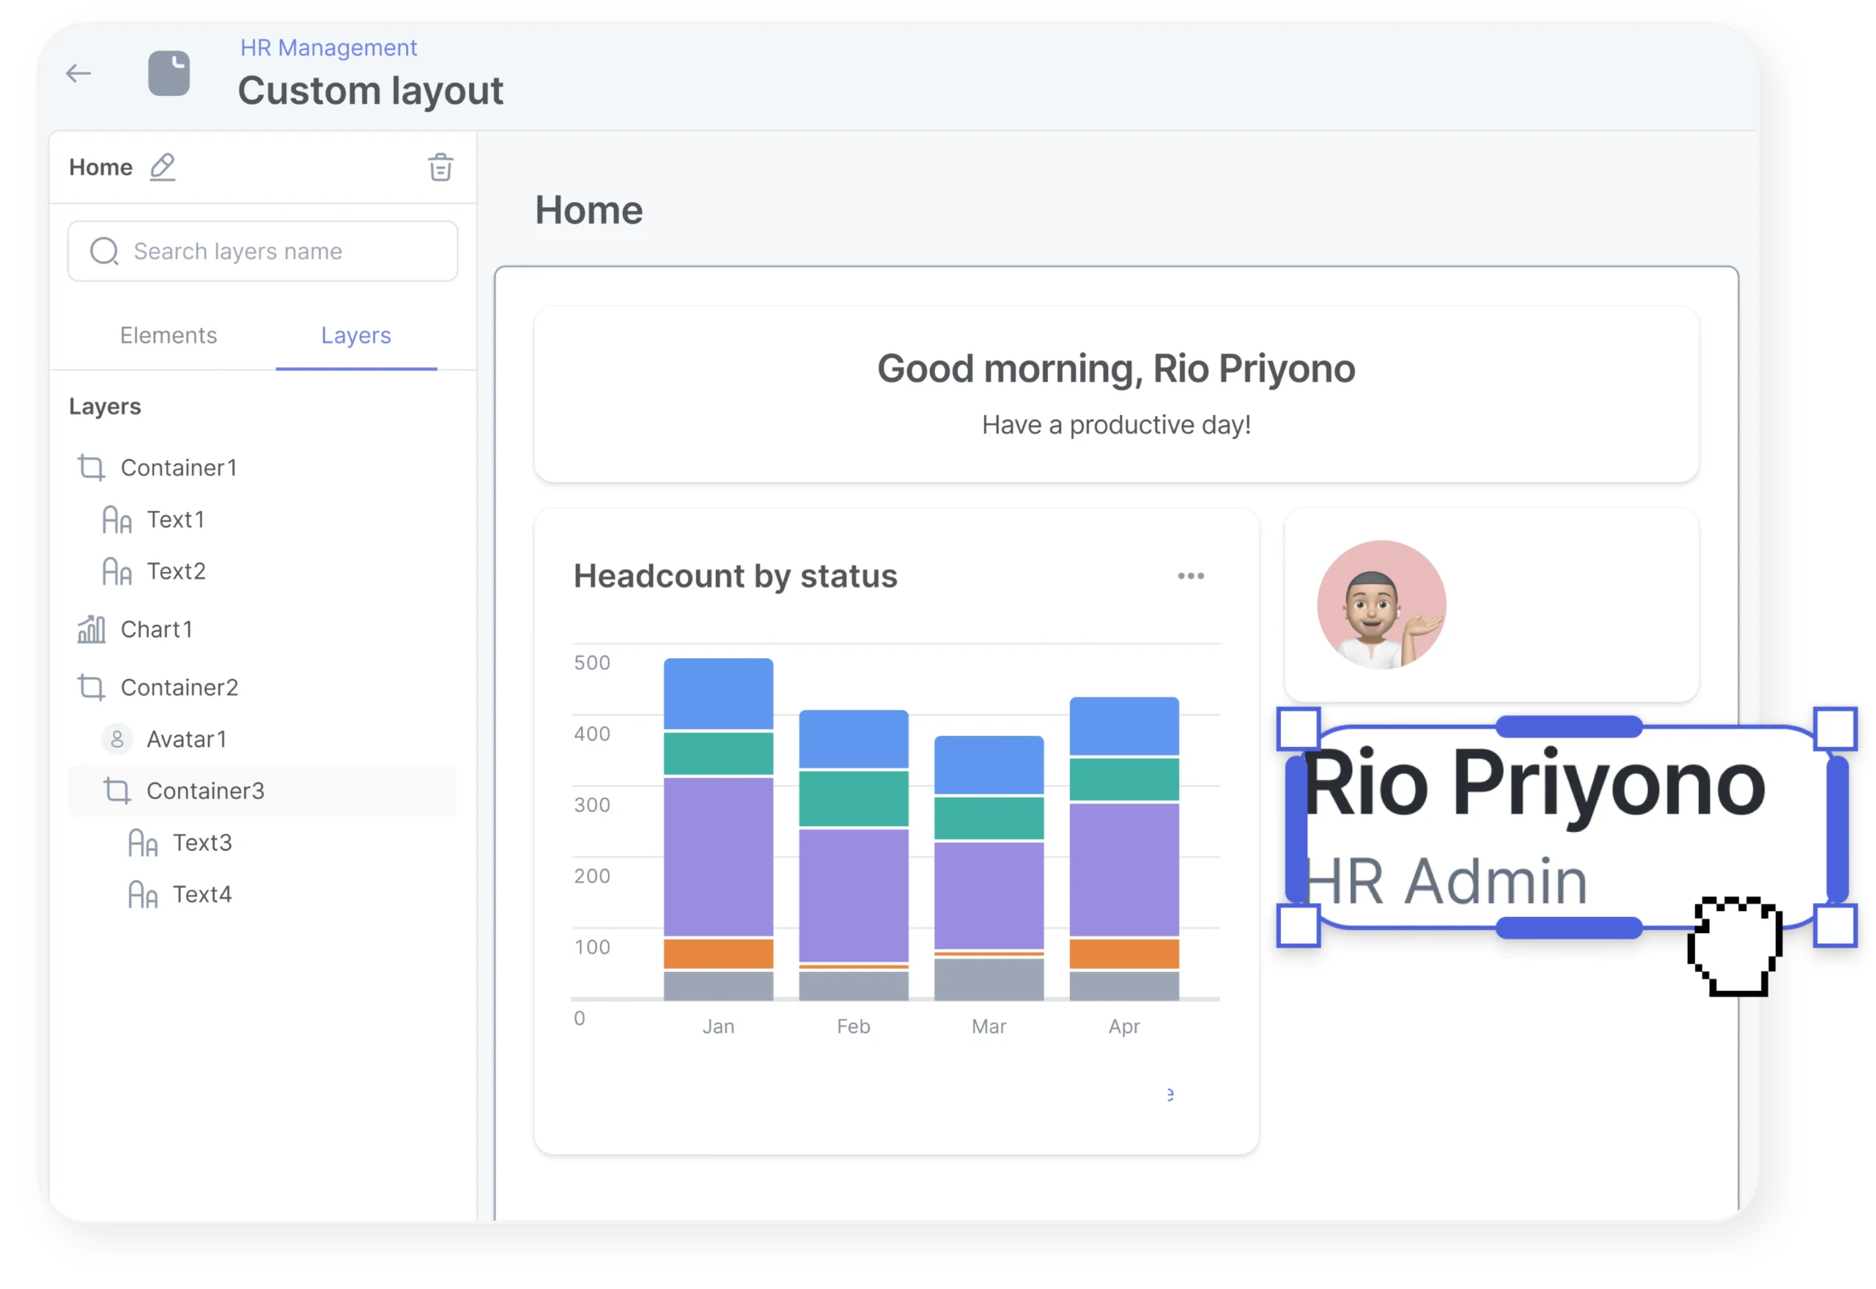Select the Text4 layer
Image resolution: width=1876 pixels, height=1289 pixels.
(x=202, y=894)
